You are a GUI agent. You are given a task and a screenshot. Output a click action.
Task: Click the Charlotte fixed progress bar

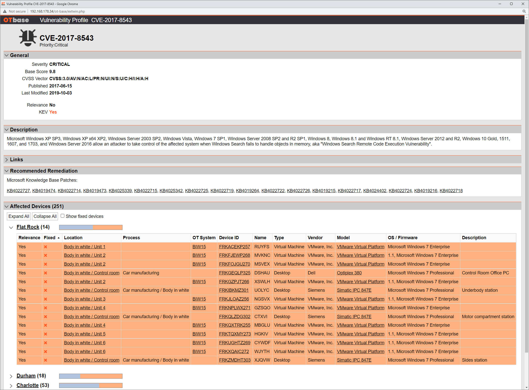pos(91,385)
